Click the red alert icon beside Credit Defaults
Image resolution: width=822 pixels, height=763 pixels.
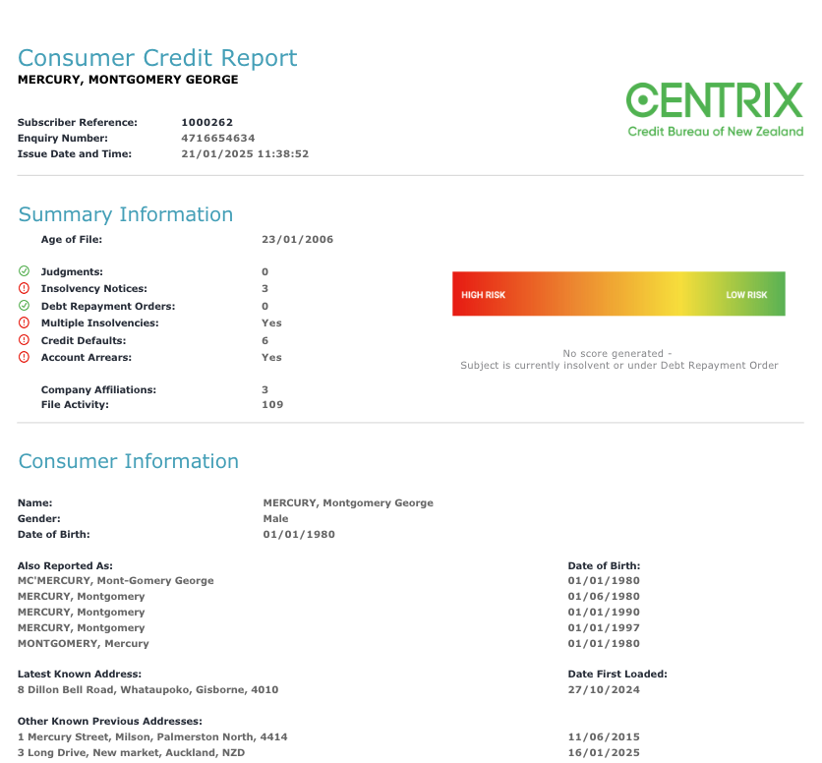coord(24,340)
